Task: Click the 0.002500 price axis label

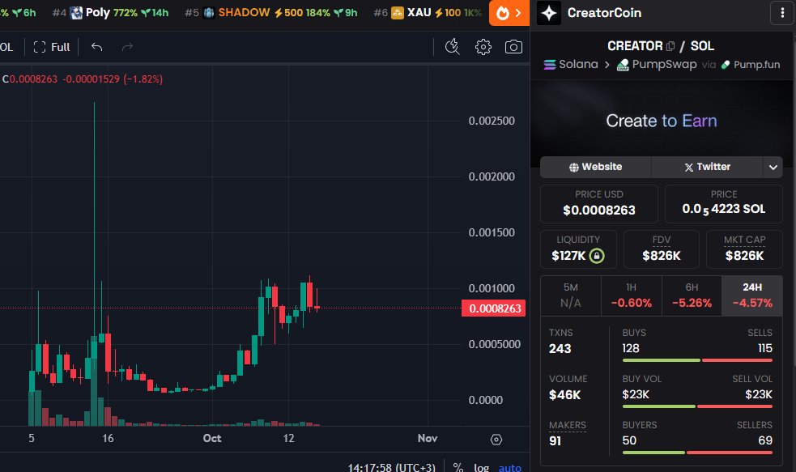Action: coord(492,121)
